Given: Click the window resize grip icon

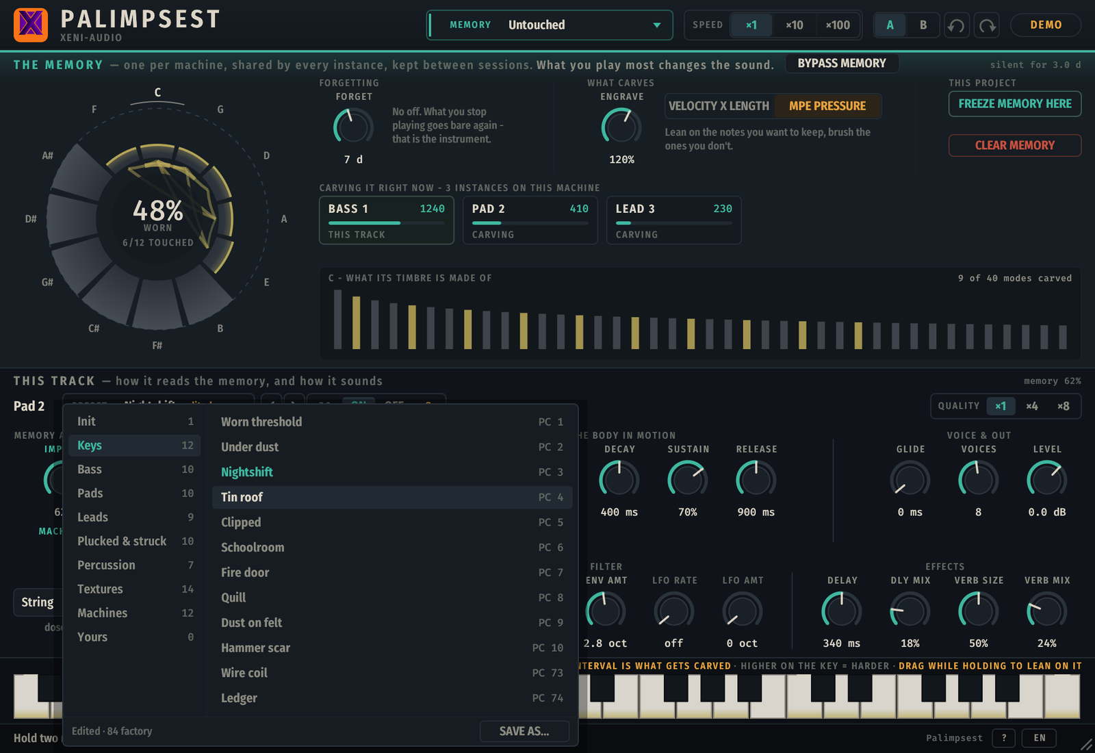Looking at the screenshot, I should coord(1086,744).
